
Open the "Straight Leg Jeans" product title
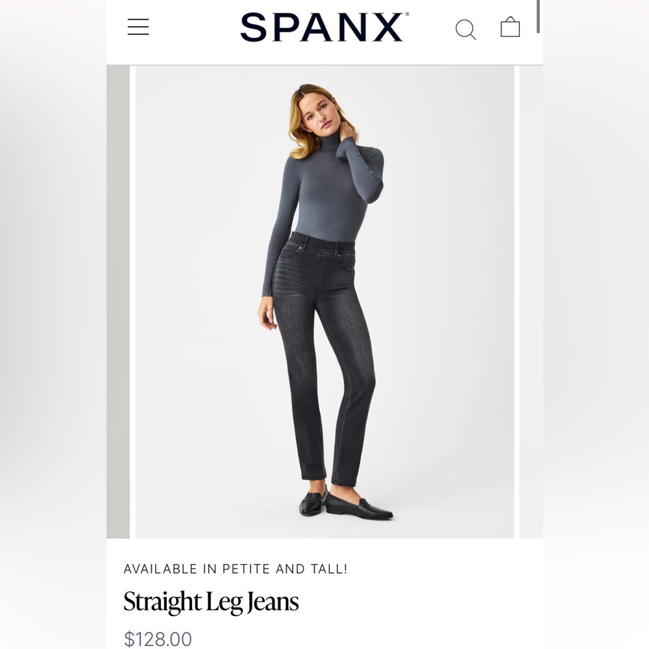tap(211, 602)
